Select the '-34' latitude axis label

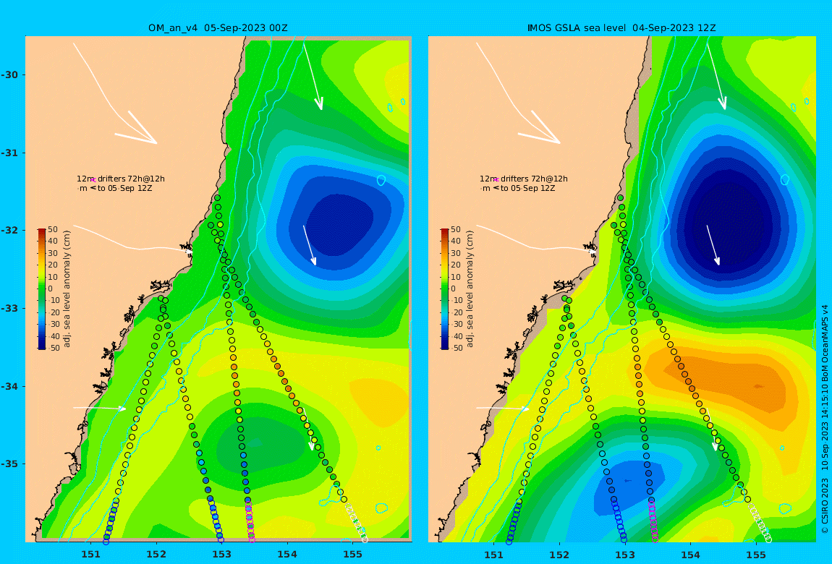[x=9, y=386]
